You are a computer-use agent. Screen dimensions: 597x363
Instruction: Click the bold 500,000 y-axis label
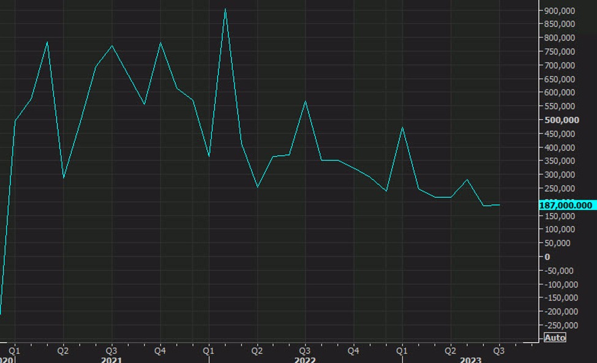pos(561,120)
